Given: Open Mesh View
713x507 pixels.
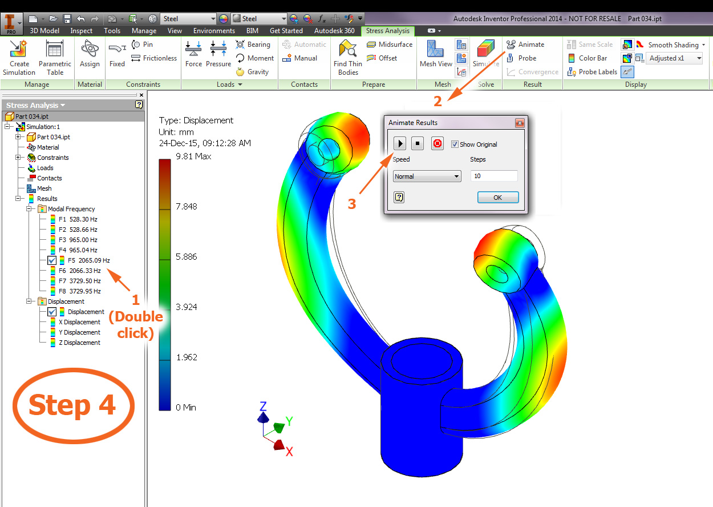Looking at the screenshot, I should click(436, 54).
